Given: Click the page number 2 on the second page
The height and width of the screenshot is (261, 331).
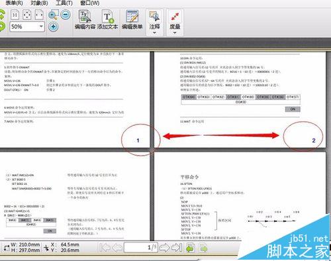Looking at the screenshot, I should tap(314, 140).
